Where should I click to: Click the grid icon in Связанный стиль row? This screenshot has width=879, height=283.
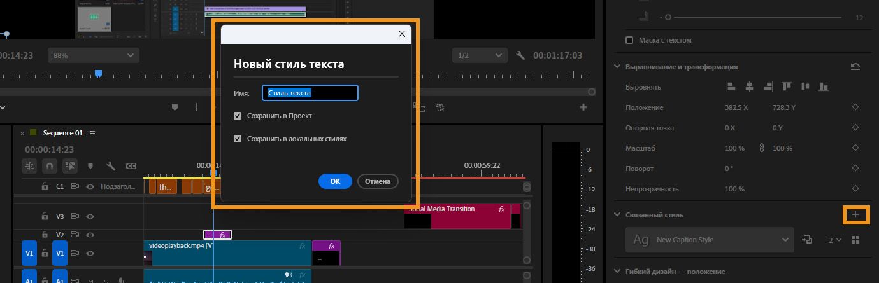pos(855,240)
